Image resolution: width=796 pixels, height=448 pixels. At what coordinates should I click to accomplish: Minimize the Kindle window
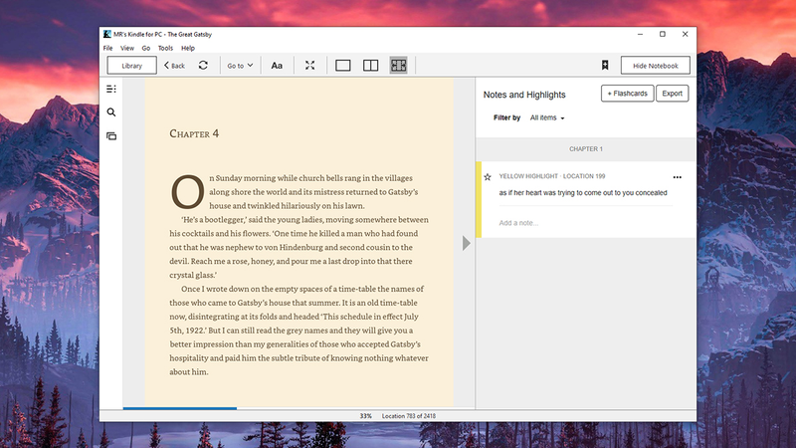click(640, 34)
